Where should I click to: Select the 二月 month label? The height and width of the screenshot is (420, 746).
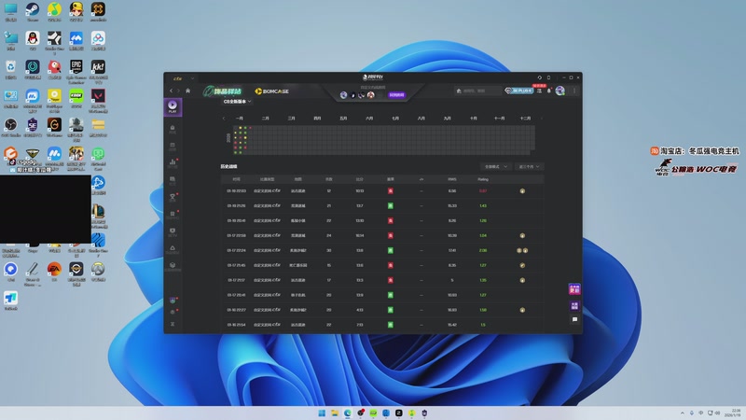pos(266,119)
